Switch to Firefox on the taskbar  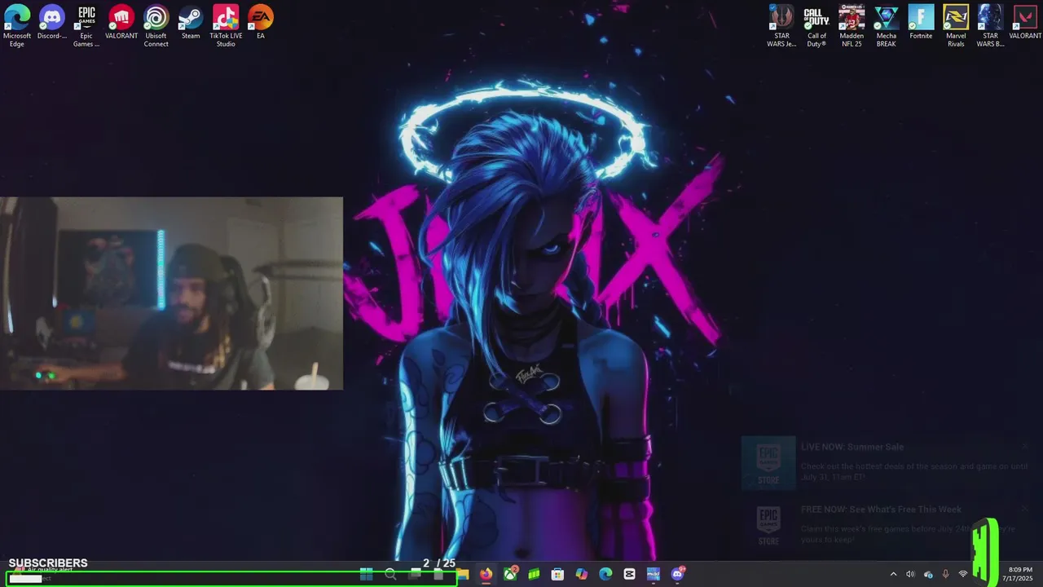click(x=486, y=575)
